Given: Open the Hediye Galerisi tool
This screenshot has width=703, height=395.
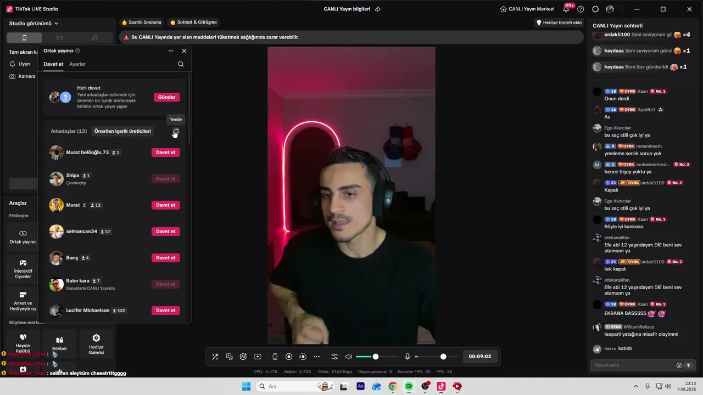Looking at the screenshot, I should click(96, 344).
